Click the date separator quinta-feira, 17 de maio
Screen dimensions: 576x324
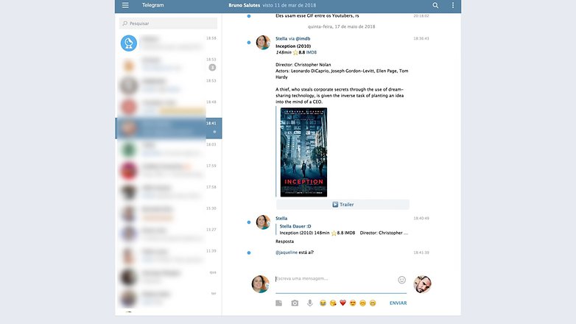pos(341,27)
